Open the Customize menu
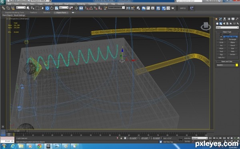The height and width of the screenshot is (149, 240). pyautogui.click(x=92, y=4)
